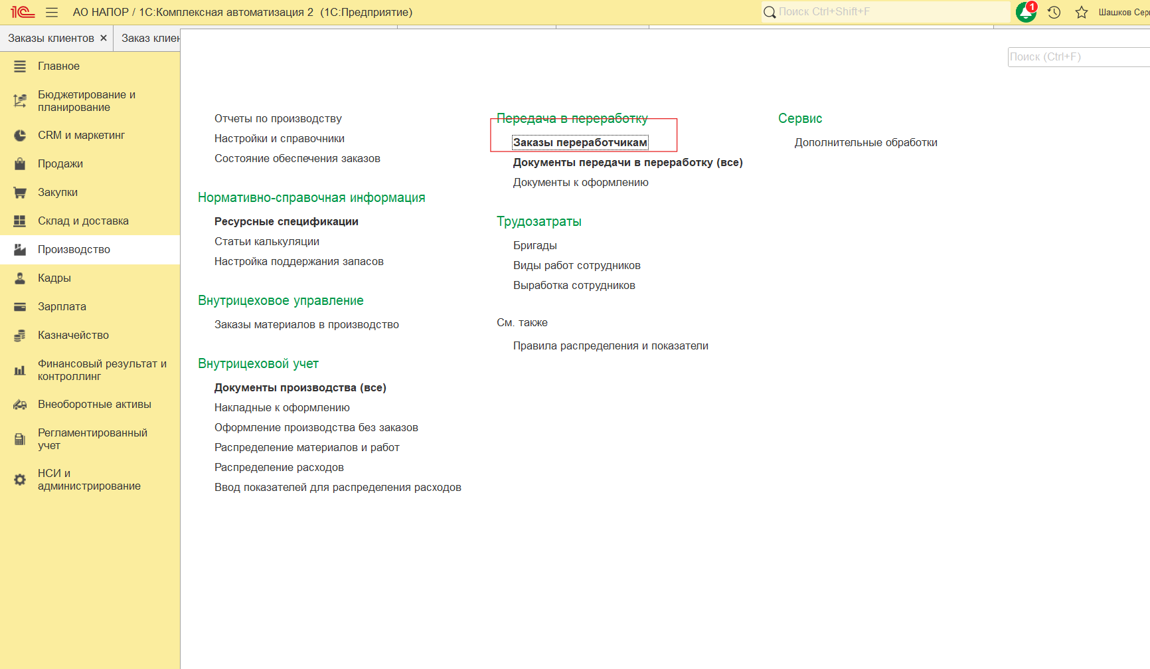
Task: Switch to the Заказ клиента tab
Action: pos(150,38)
